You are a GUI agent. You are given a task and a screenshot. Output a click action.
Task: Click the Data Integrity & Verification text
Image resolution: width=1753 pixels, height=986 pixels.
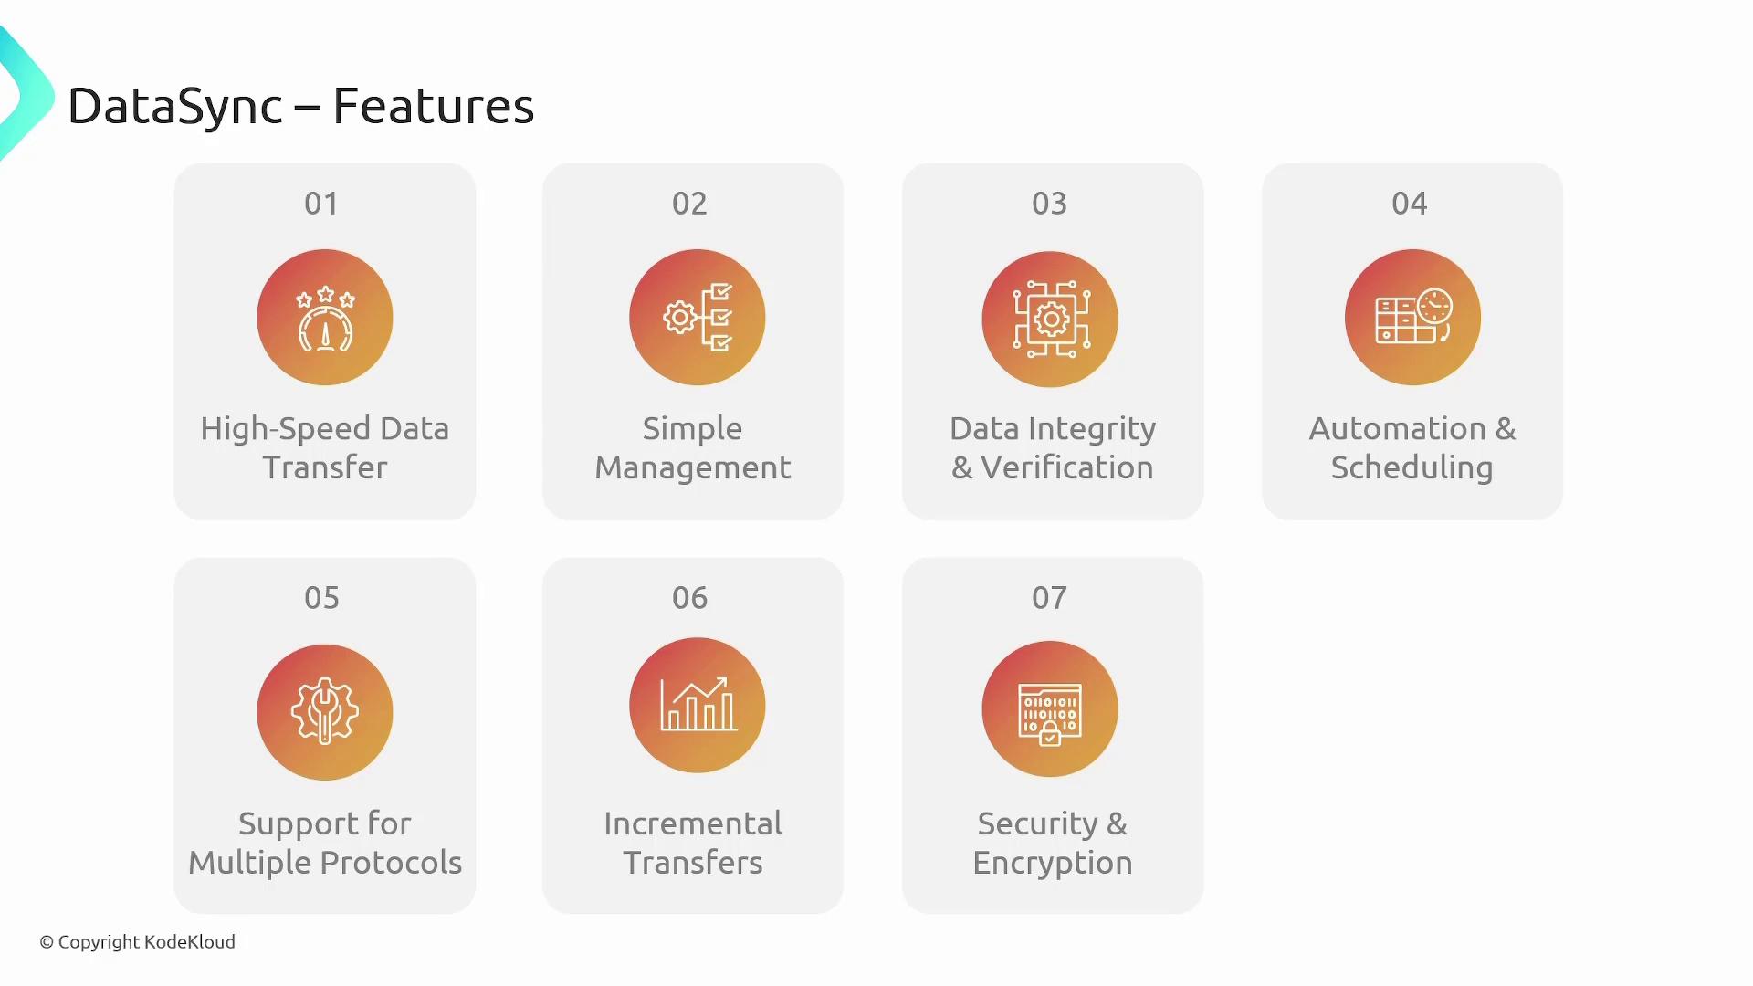point(1053,447)
